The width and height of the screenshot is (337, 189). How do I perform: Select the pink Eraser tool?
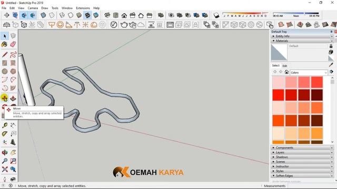click(x=13, y=44)
